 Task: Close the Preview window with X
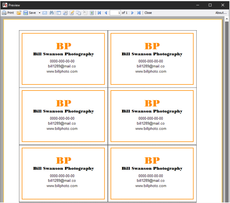click(x=223, y=5)
